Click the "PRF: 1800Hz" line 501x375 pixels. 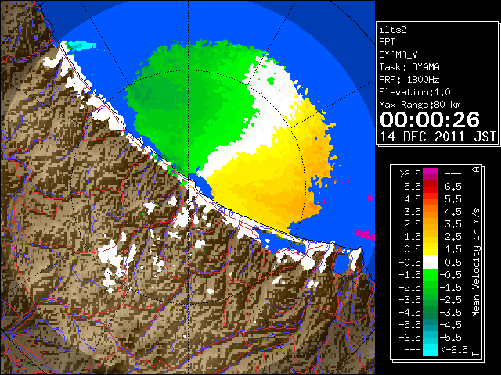[x=409, y=80]
